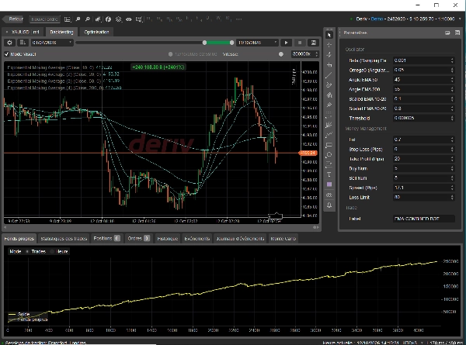
Task: Select the Text drawing tool
Action: (x=329, y=174)
